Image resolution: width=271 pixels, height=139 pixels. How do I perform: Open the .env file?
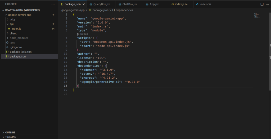29,42
